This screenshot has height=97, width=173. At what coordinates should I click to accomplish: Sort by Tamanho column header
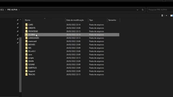click(112, 20)
